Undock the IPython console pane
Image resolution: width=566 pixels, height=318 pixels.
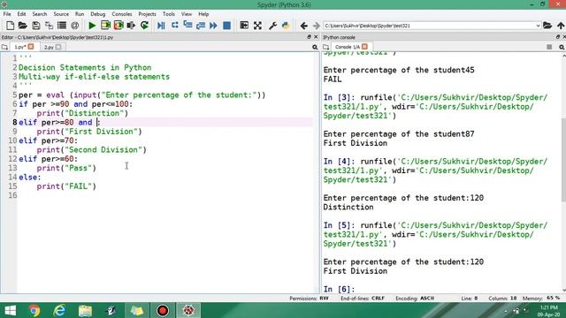(558, 37)
